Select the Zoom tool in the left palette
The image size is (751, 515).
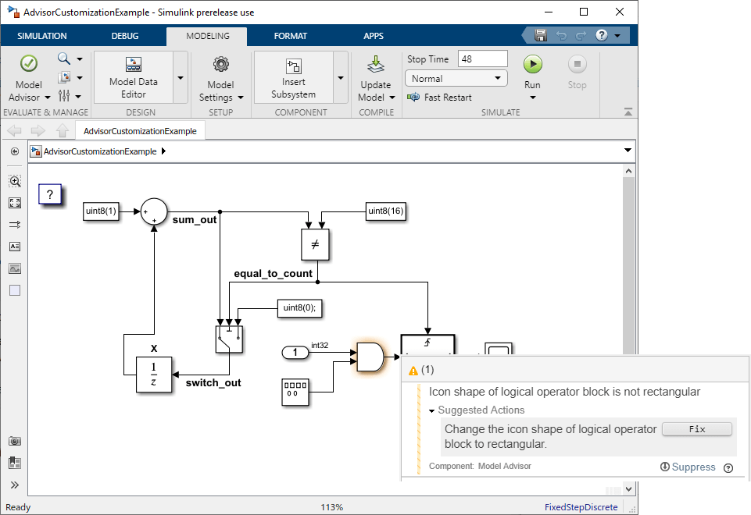pos(15,181)
